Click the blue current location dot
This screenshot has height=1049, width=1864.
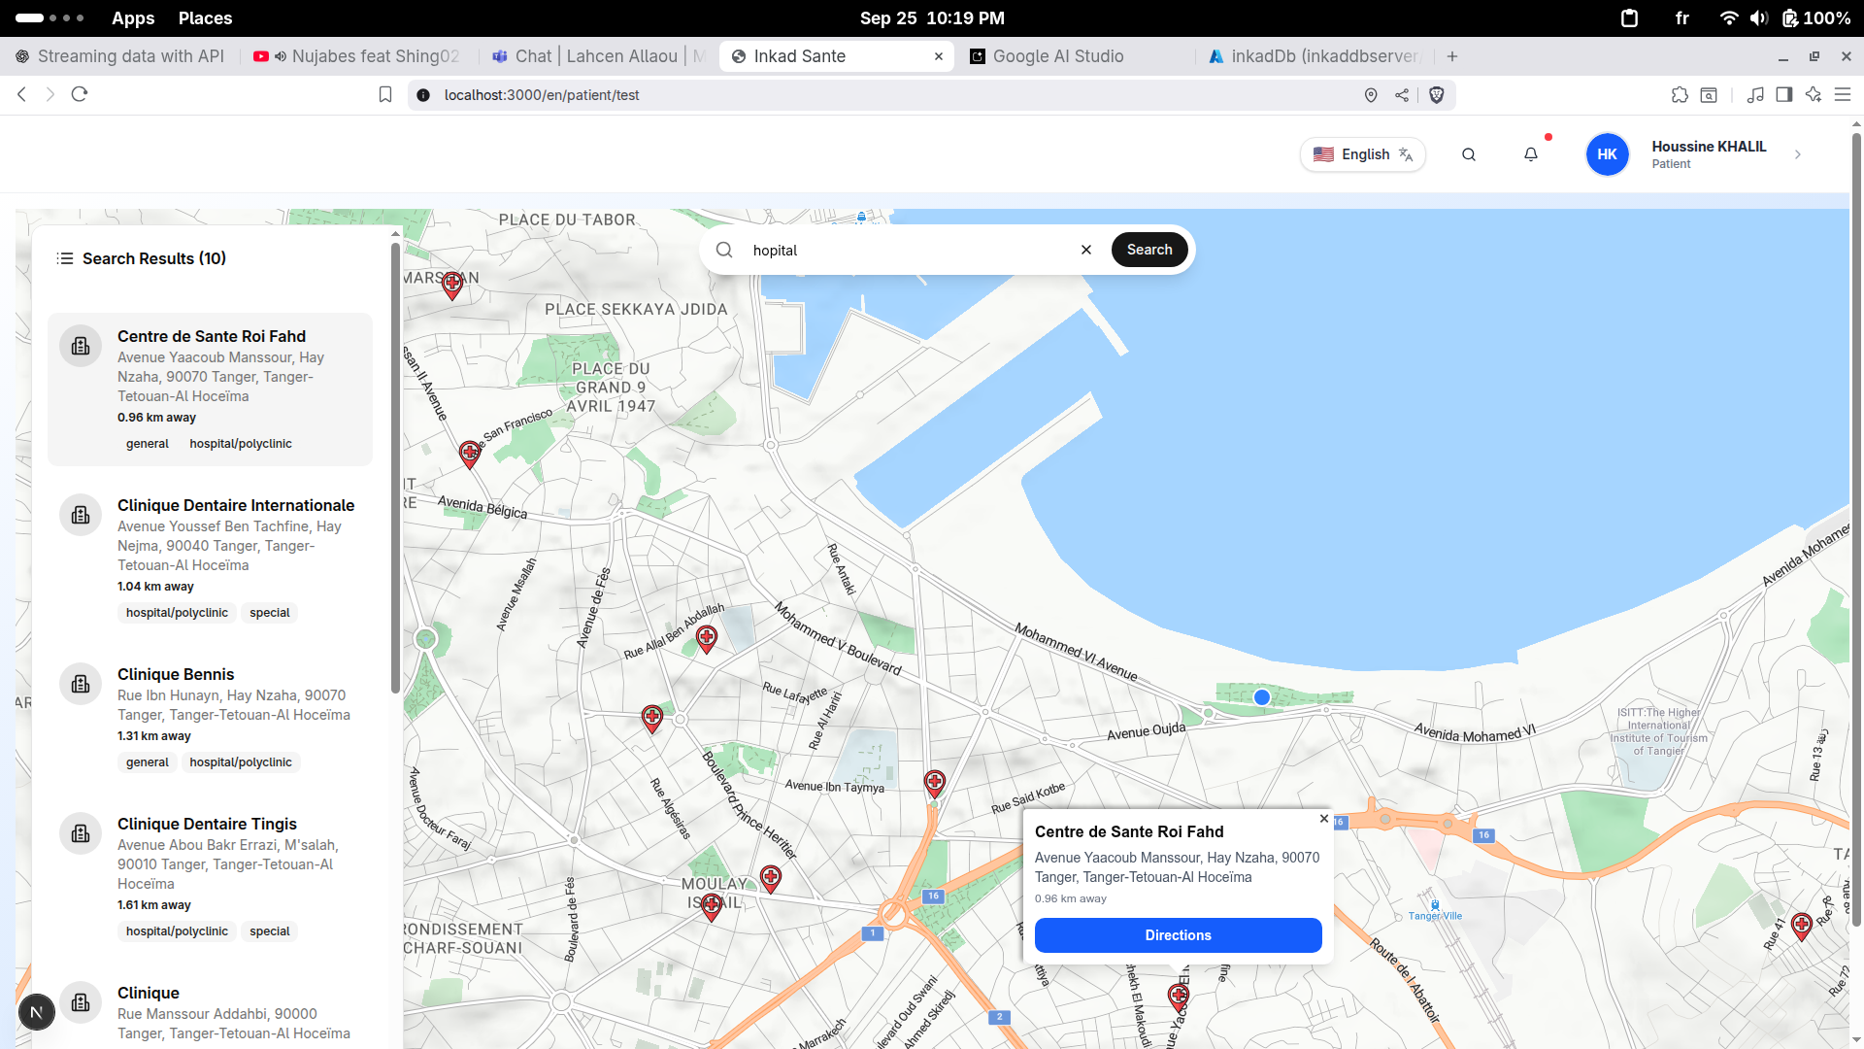pyautogui.click(x=1262, y=697)
